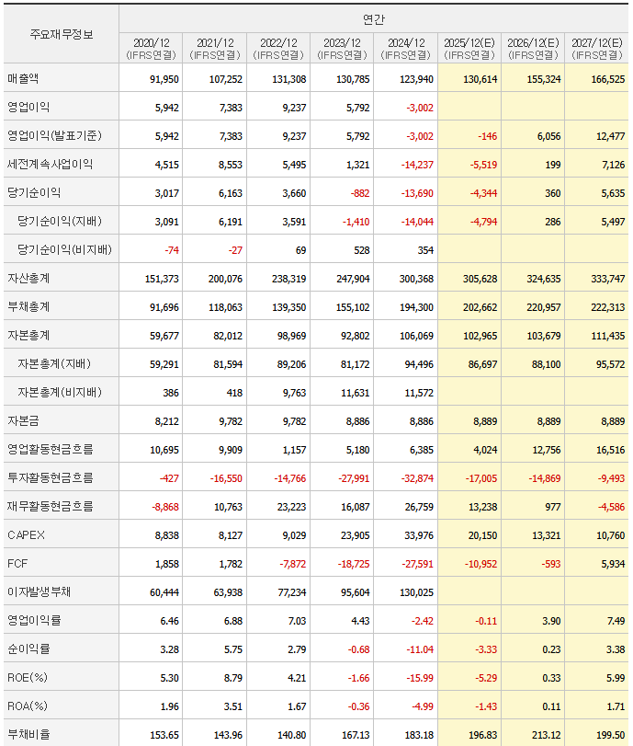
Task: Select the 순이익률 row label
Action: [28, 649]
